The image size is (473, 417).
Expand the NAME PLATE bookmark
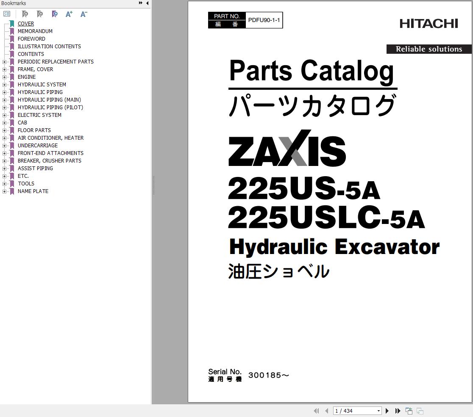(x=4, y=191)
